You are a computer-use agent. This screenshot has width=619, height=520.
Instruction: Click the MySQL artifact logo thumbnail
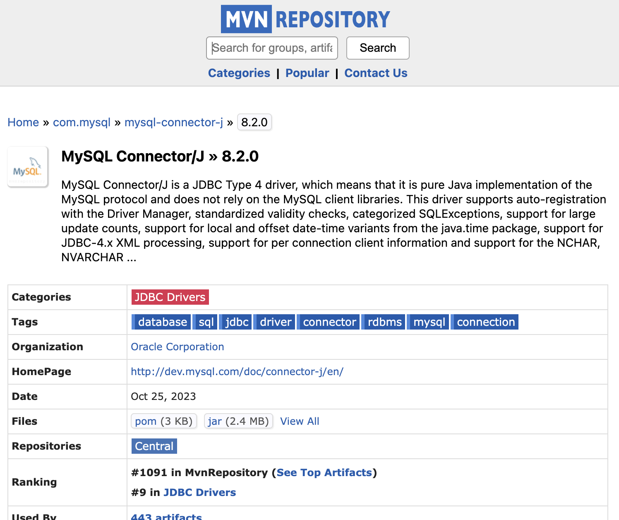tap(28, 167)
